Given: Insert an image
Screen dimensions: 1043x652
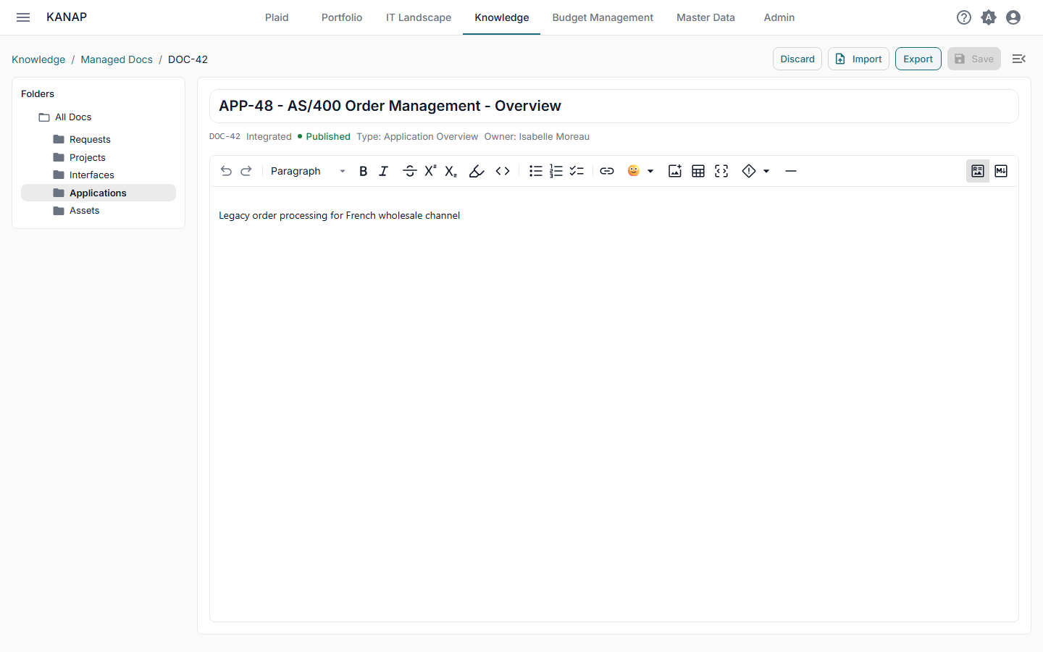Looking at the screenshot, I should [675, 171].
